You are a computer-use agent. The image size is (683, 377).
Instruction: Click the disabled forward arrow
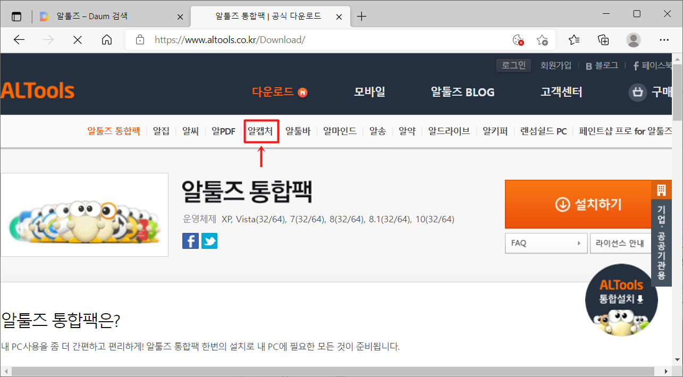click(48, 40)
